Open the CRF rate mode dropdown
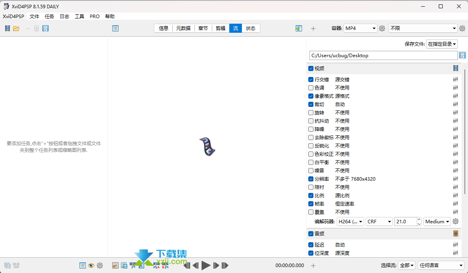Image resolution: width=468 pixels, height=273 pixels. (x=379, y=221)
